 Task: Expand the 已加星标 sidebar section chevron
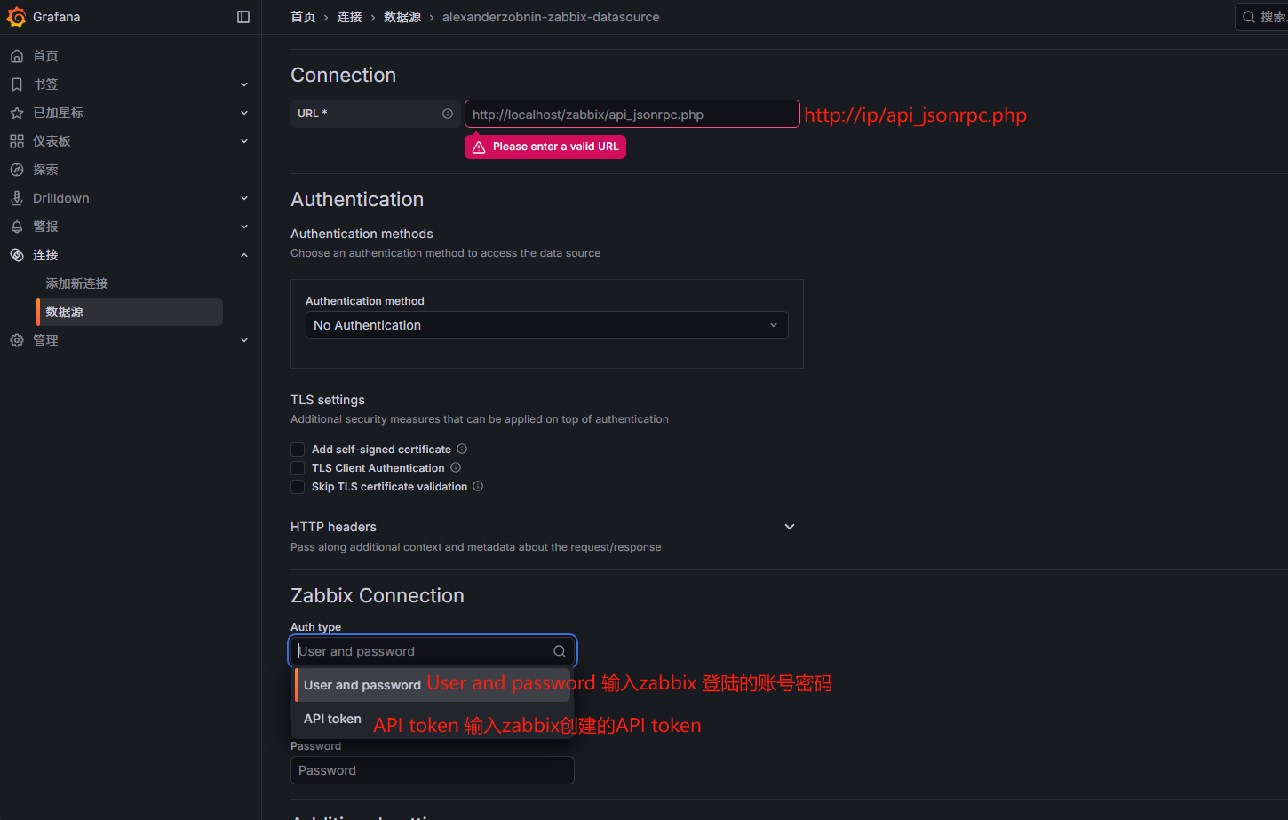click(x=244, y=113)
